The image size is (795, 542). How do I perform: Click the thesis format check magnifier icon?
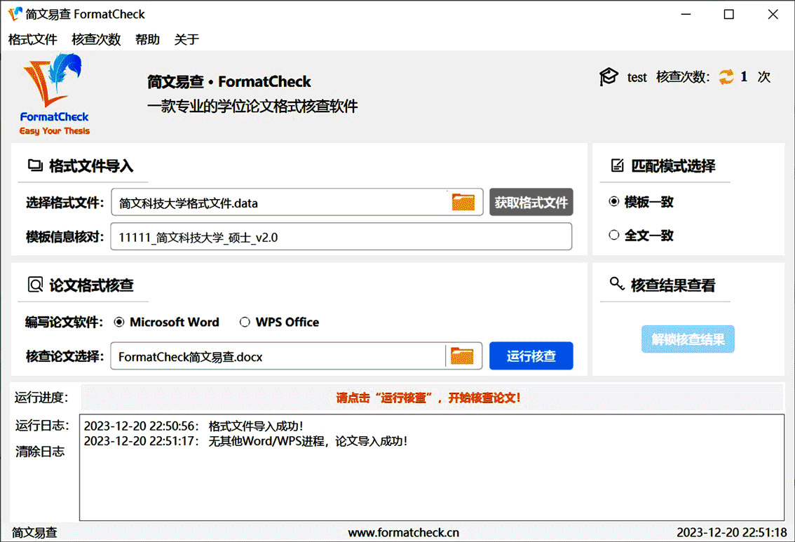35,285
